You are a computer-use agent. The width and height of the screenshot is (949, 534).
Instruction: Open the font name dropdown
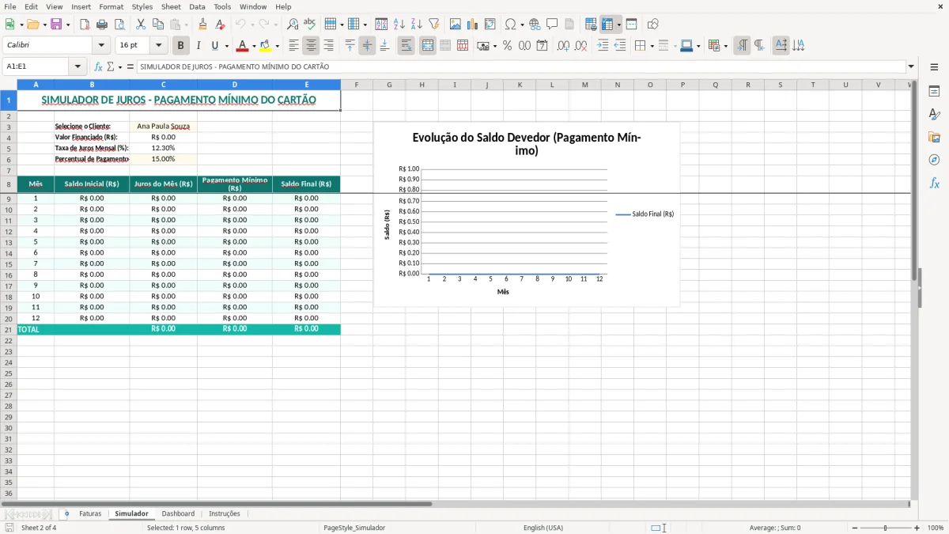(101, 46)
